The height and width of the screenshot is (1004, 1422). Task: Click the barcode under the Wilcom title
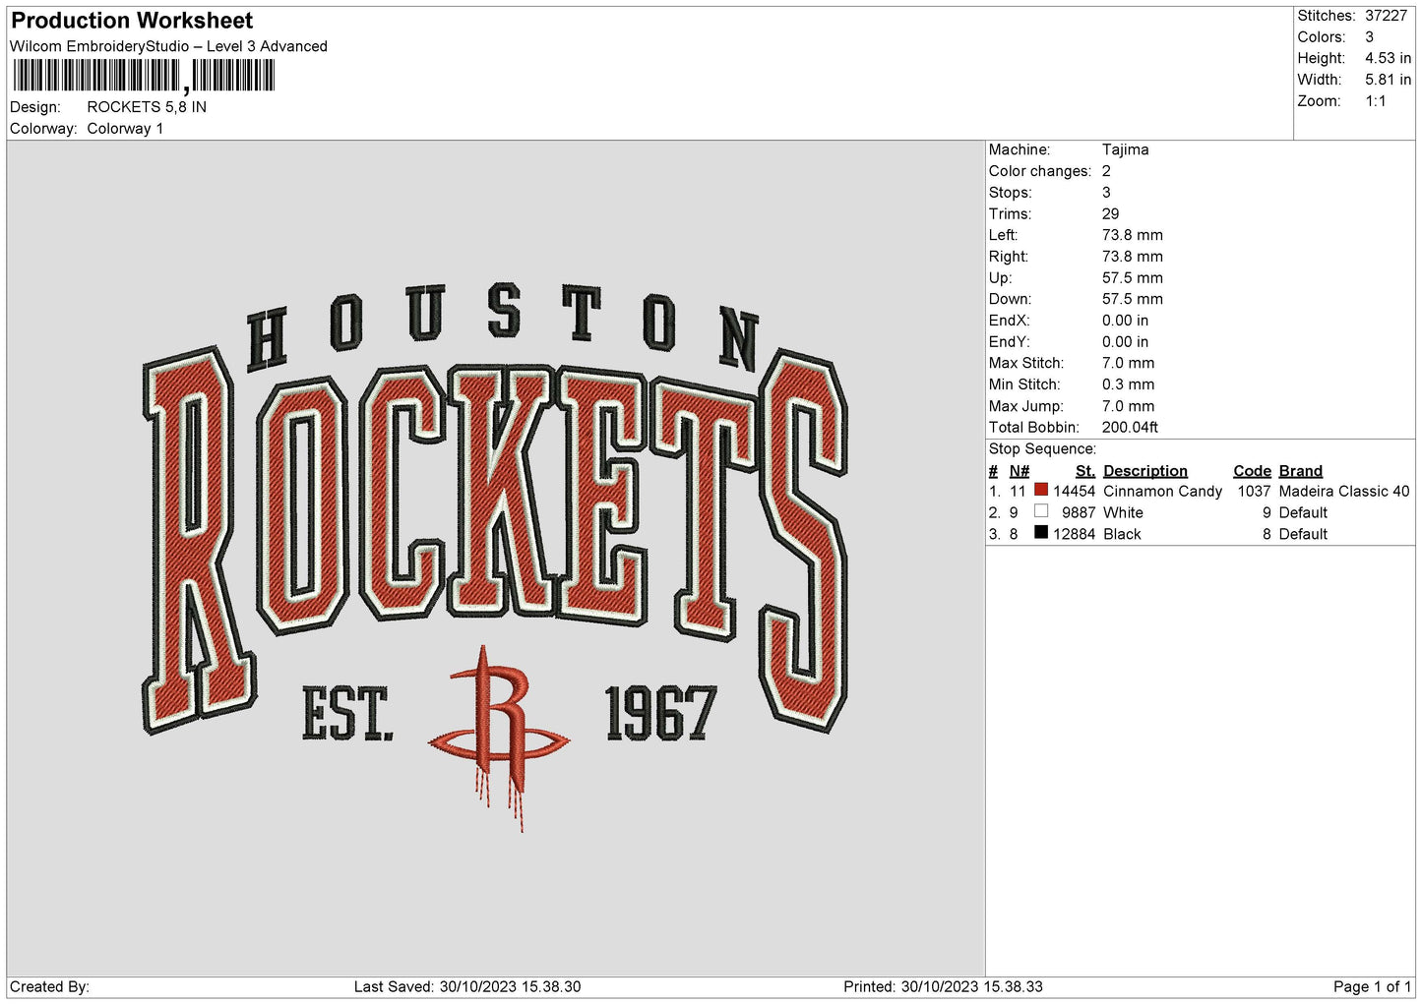click(144, 76)
